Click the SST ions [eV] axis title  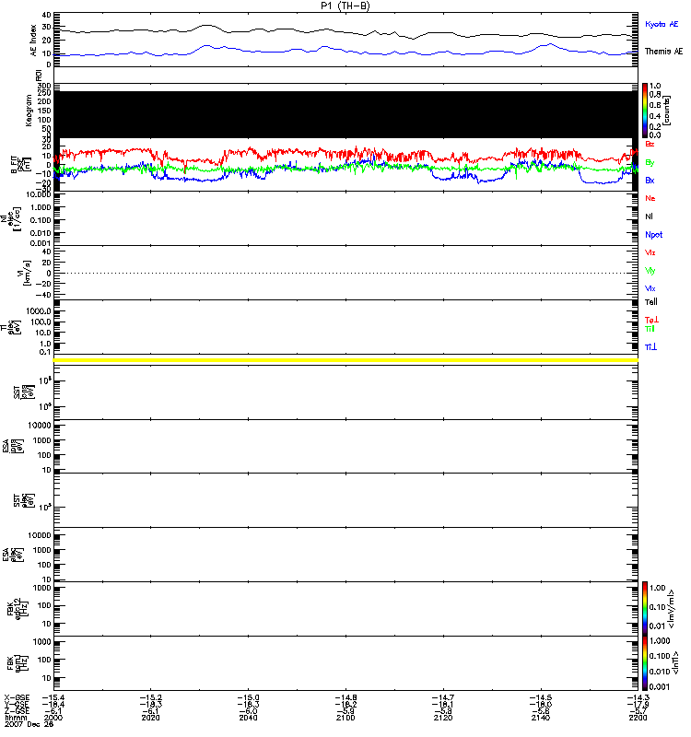[24, 392]
